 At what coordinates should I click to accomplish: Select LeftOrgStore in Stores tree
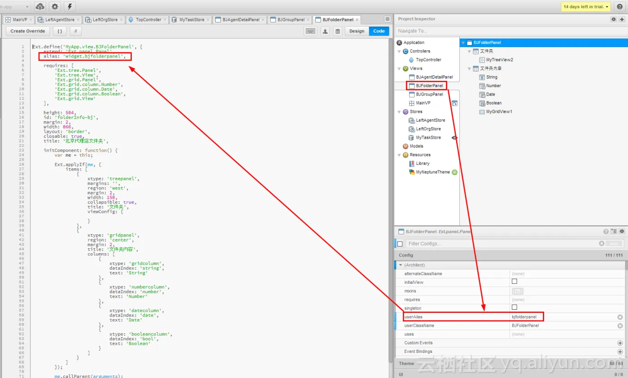pos(428,129)
